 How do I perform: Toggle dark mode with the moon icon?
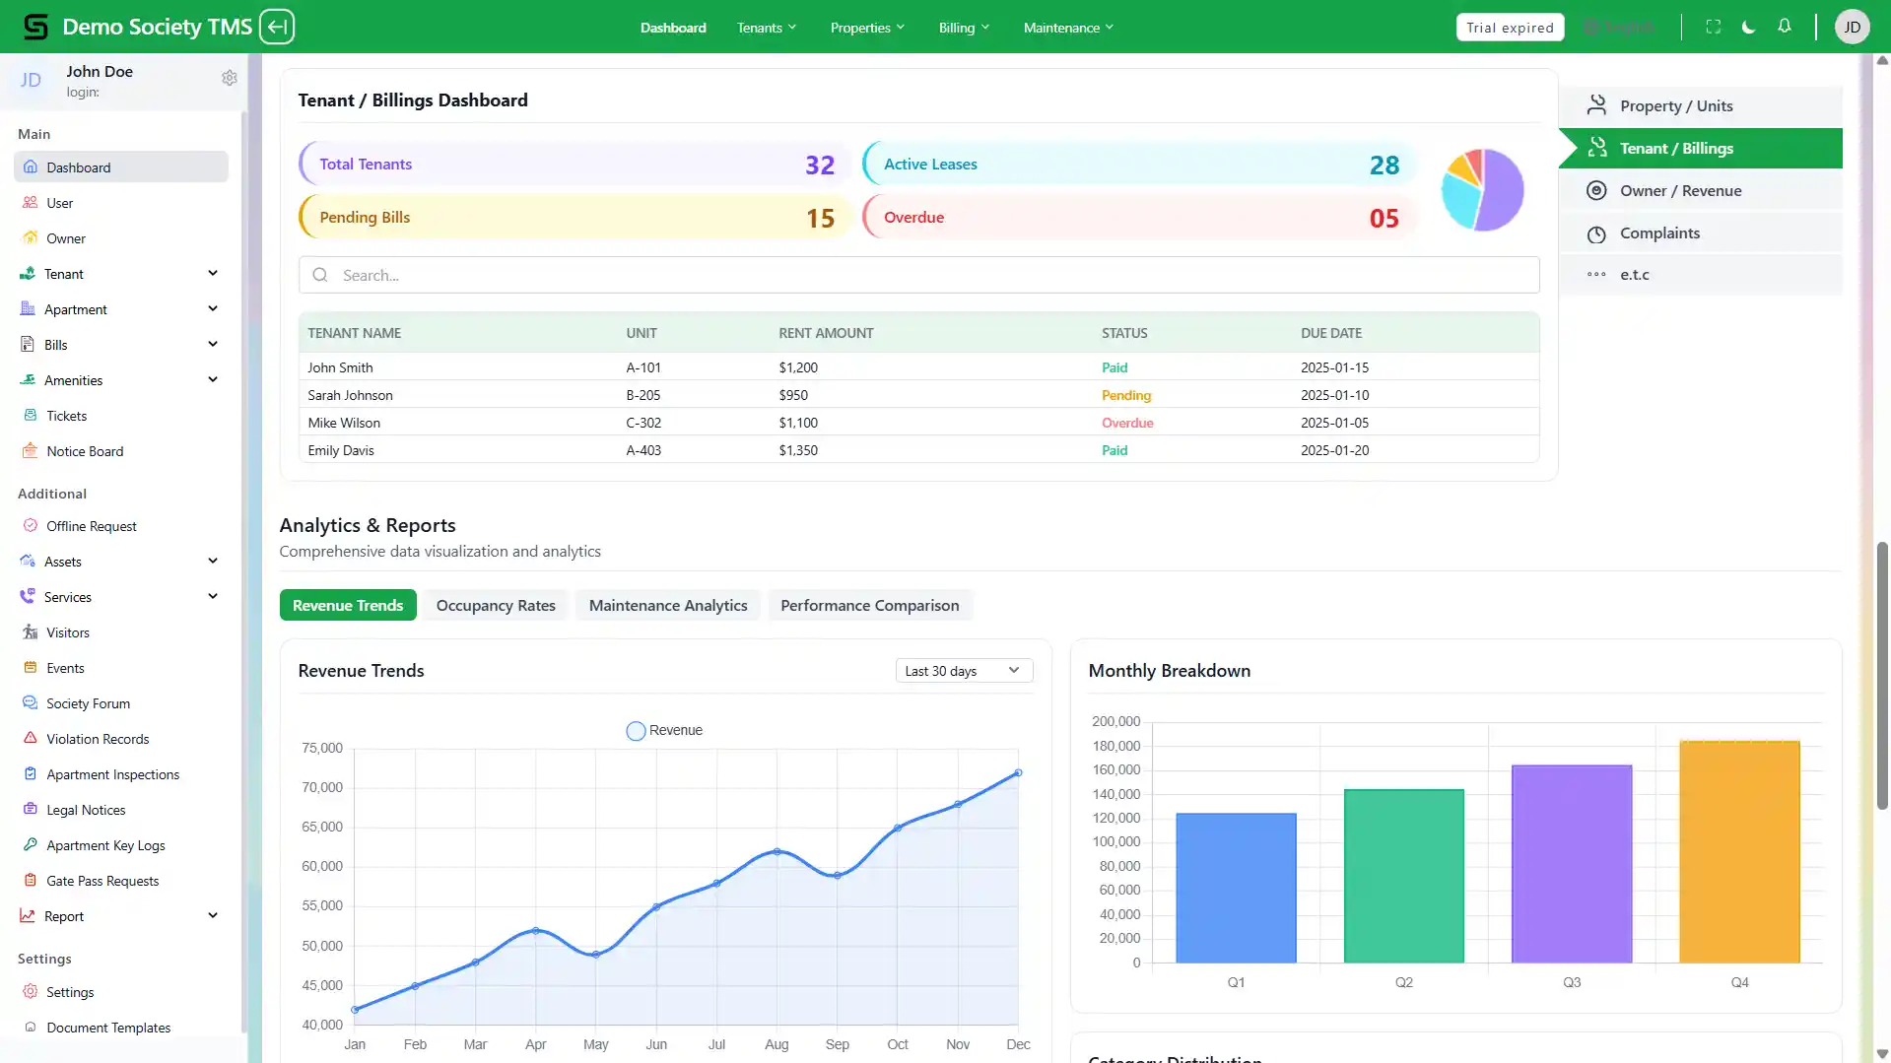coord(1748,27)
